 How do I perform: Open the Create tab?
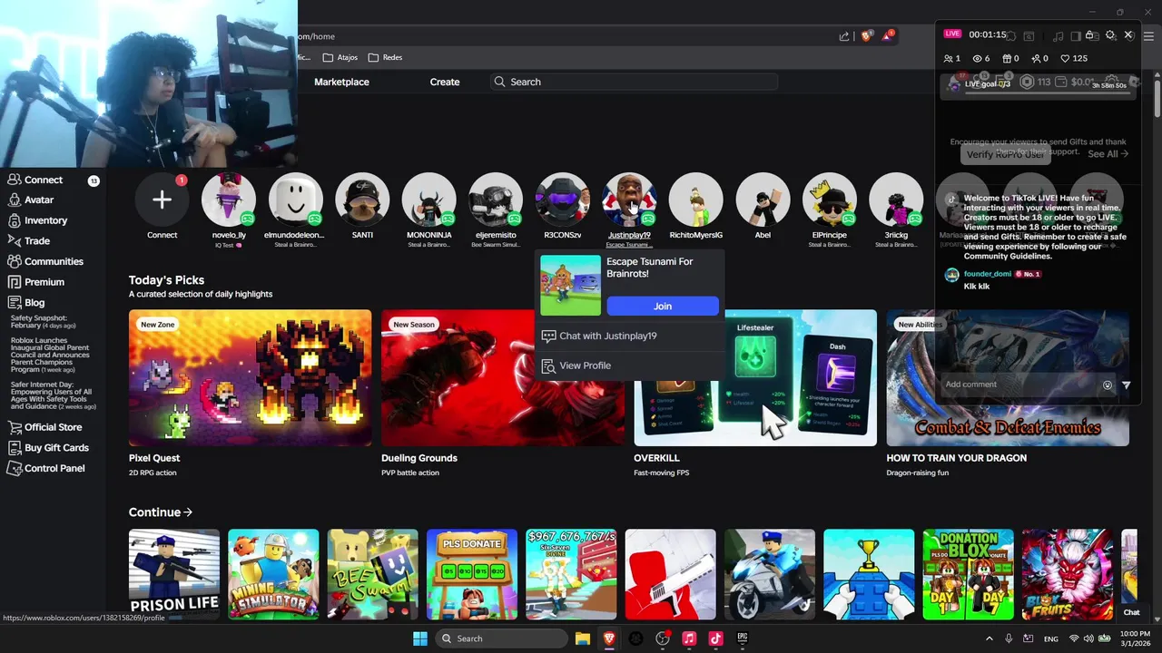click(x=445, y=82)
